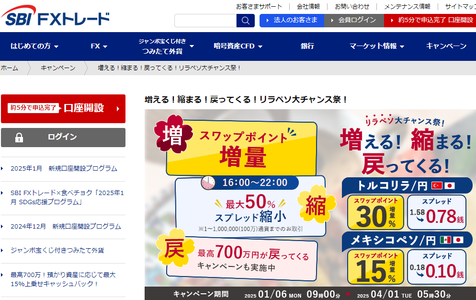Click the 約5分で申込完了 口座開設 header button
This screenshot has height=300, width=476.
pos(430,20)
